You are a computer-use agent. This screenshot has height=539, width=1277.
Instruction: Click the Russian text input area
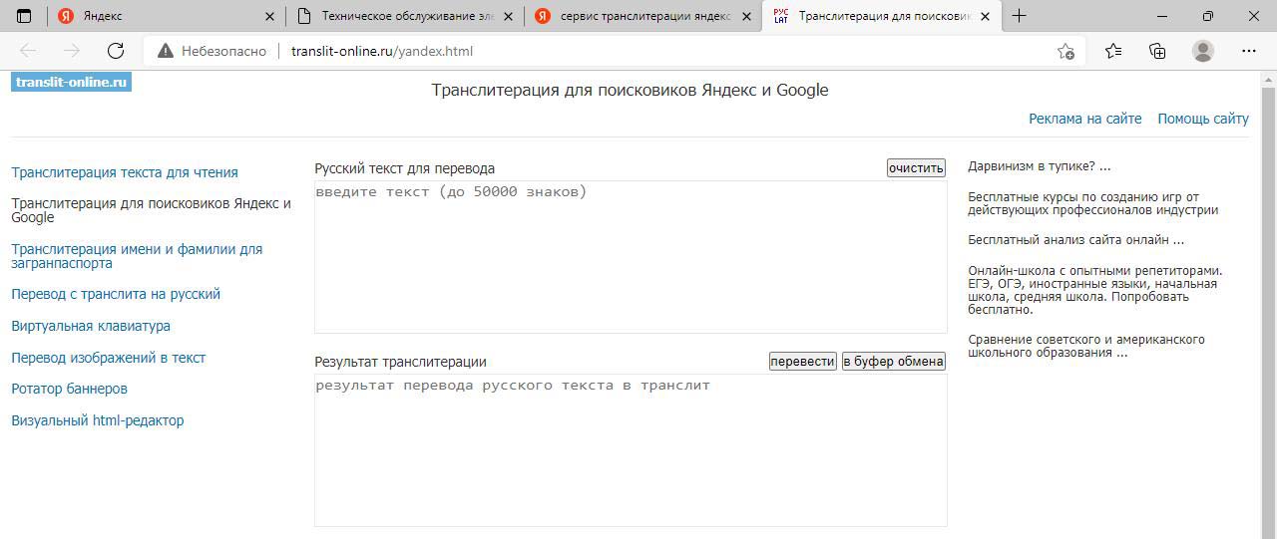(630, 257)
